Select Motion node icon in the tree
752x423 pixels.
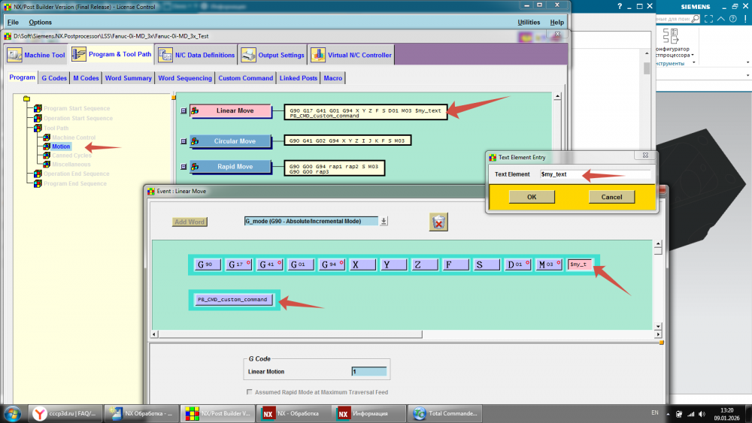(x=47, y=147)
